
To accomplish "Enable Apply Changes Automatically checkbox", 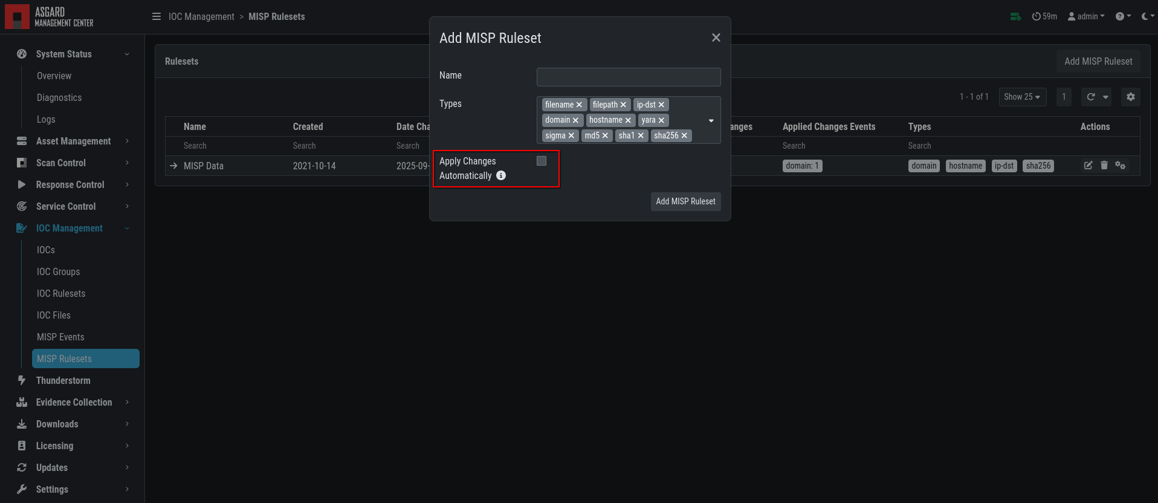I will click(x=542, y=161).
